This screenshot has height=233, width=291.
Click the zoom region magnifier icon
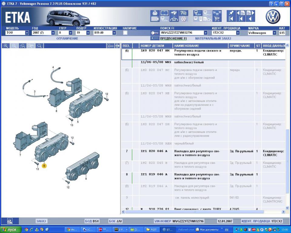[x=22, y=46]
